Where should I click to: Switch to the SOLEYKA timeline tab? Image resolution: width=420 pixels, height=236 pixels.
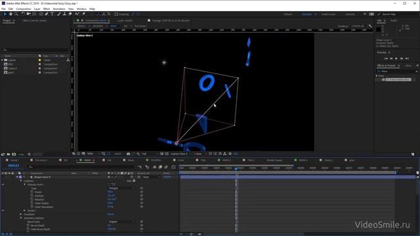pyautogui.click(x=156, y=160)
